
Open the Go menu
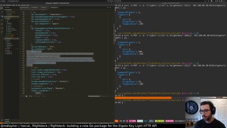(x=16, y=5)
